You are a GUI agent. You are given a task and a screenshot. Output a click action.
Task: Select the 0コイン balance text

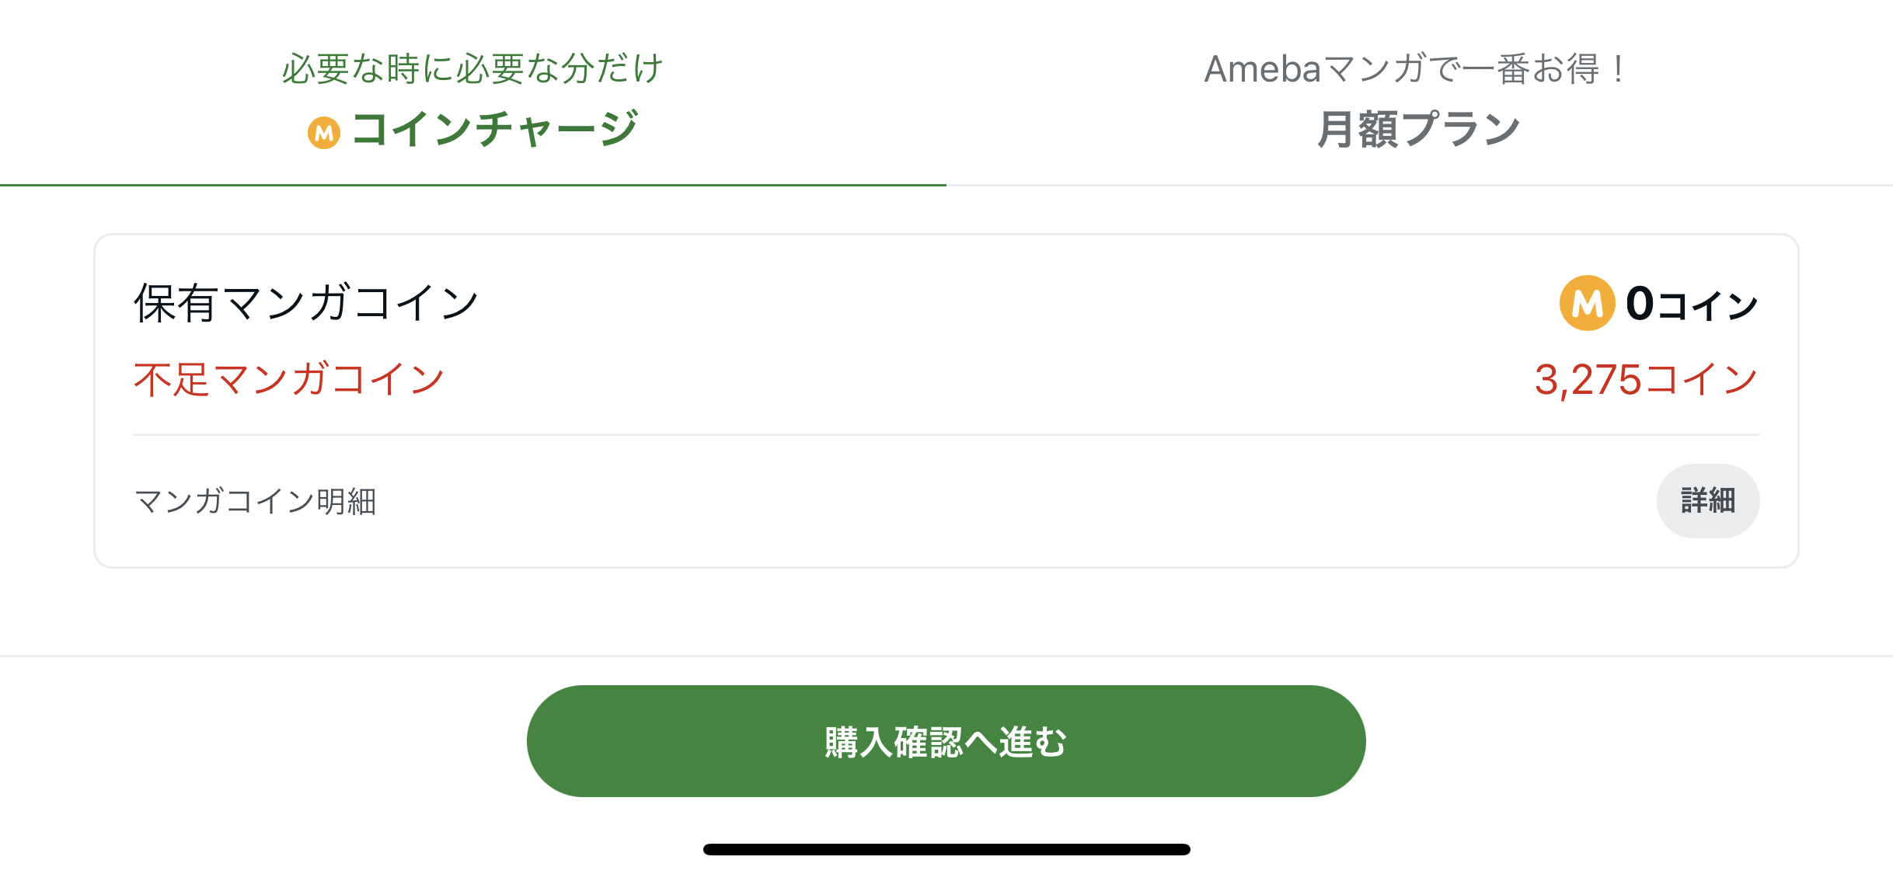1692,304
